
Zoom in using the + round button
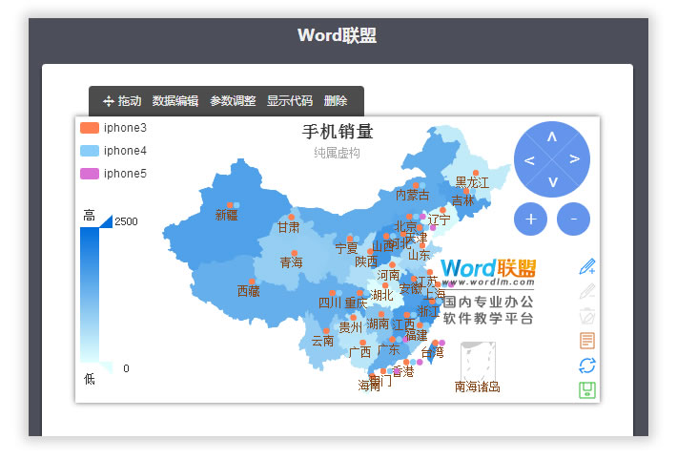tap(530, 219)
